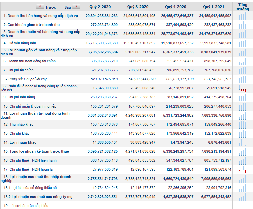Click Tổng lợi nhuận kế toán trước thuế label

36,151
